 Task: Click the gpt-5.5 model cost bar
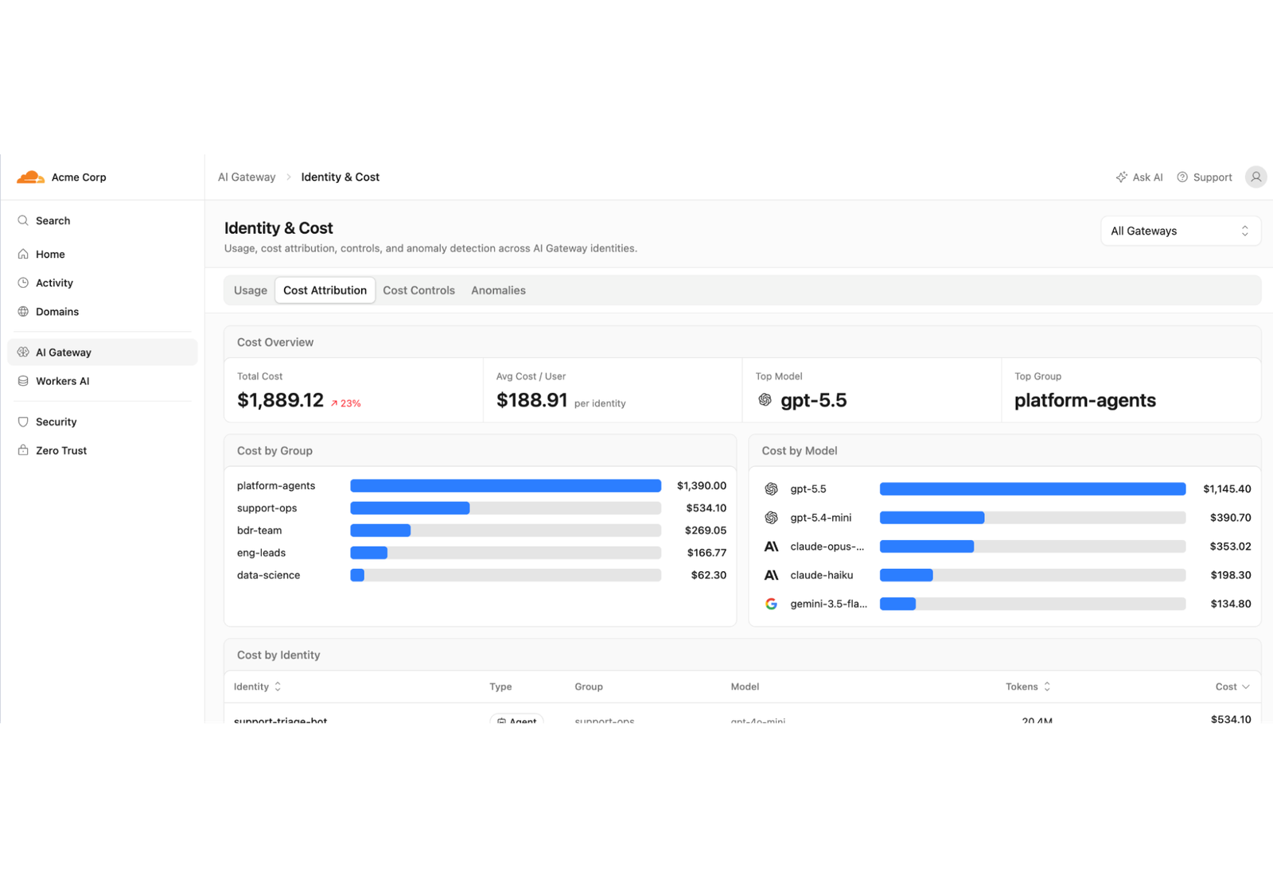click(x=1033, y=488)
